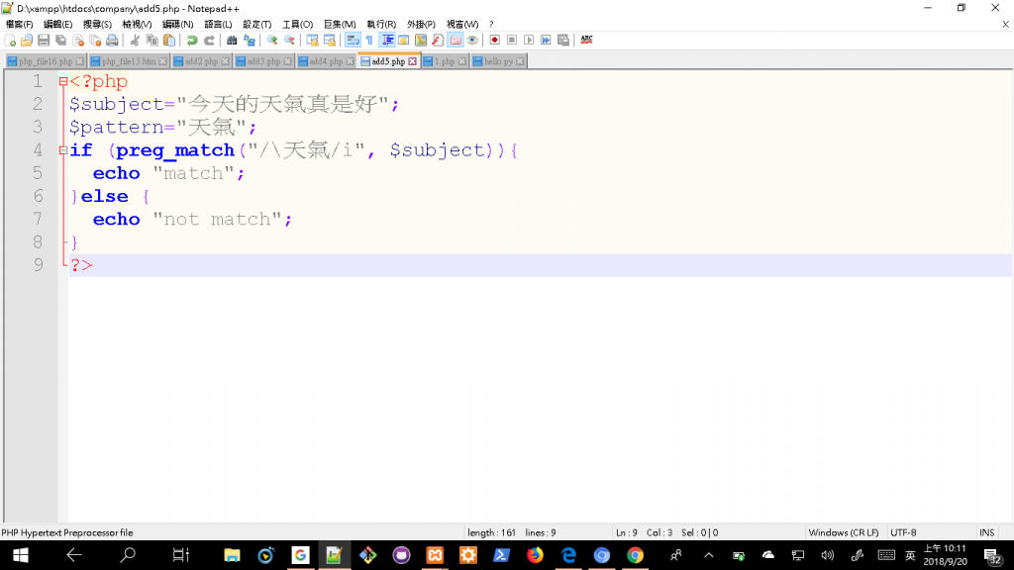Switch to the add2.php tab

click(201, 61)
